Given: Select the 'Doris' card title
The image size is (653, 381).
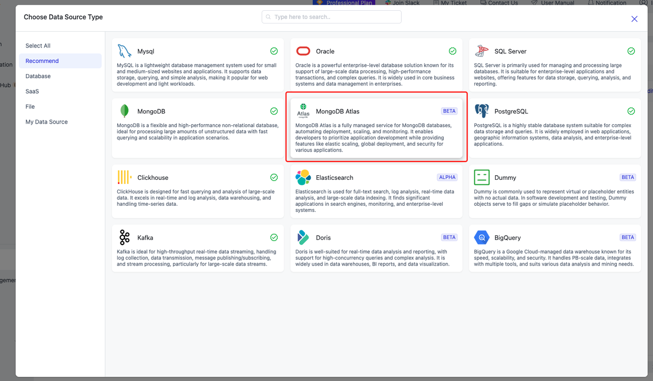Looking at the screenshot, I should pyautogui.click(x=323, y=238).
